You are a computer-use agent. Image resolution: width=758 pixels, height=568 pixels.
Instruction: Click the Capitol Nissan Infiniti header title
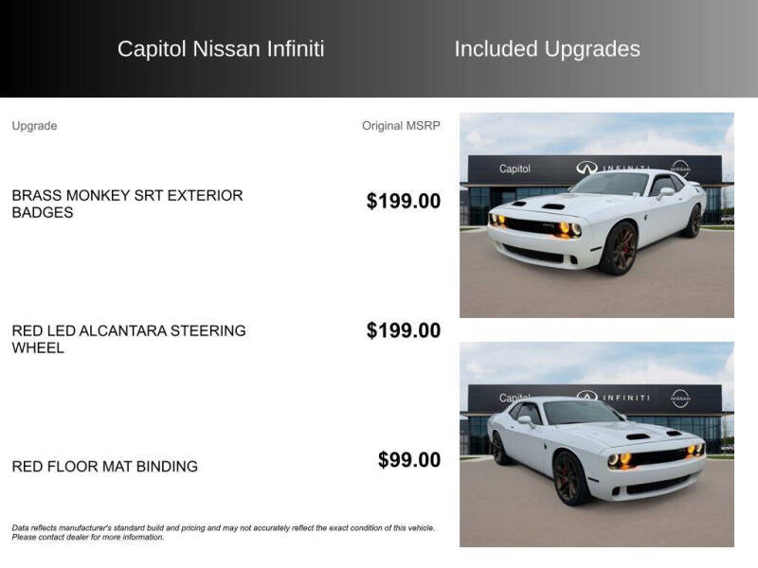pos(221,49)
